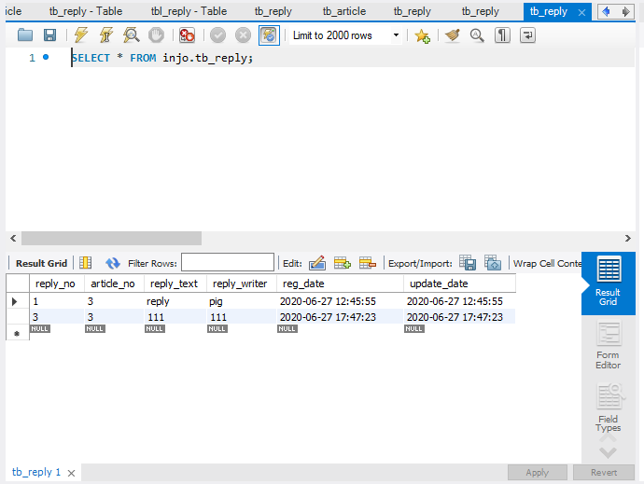Switch to tb_reply - Table tab

coord(86,11)
